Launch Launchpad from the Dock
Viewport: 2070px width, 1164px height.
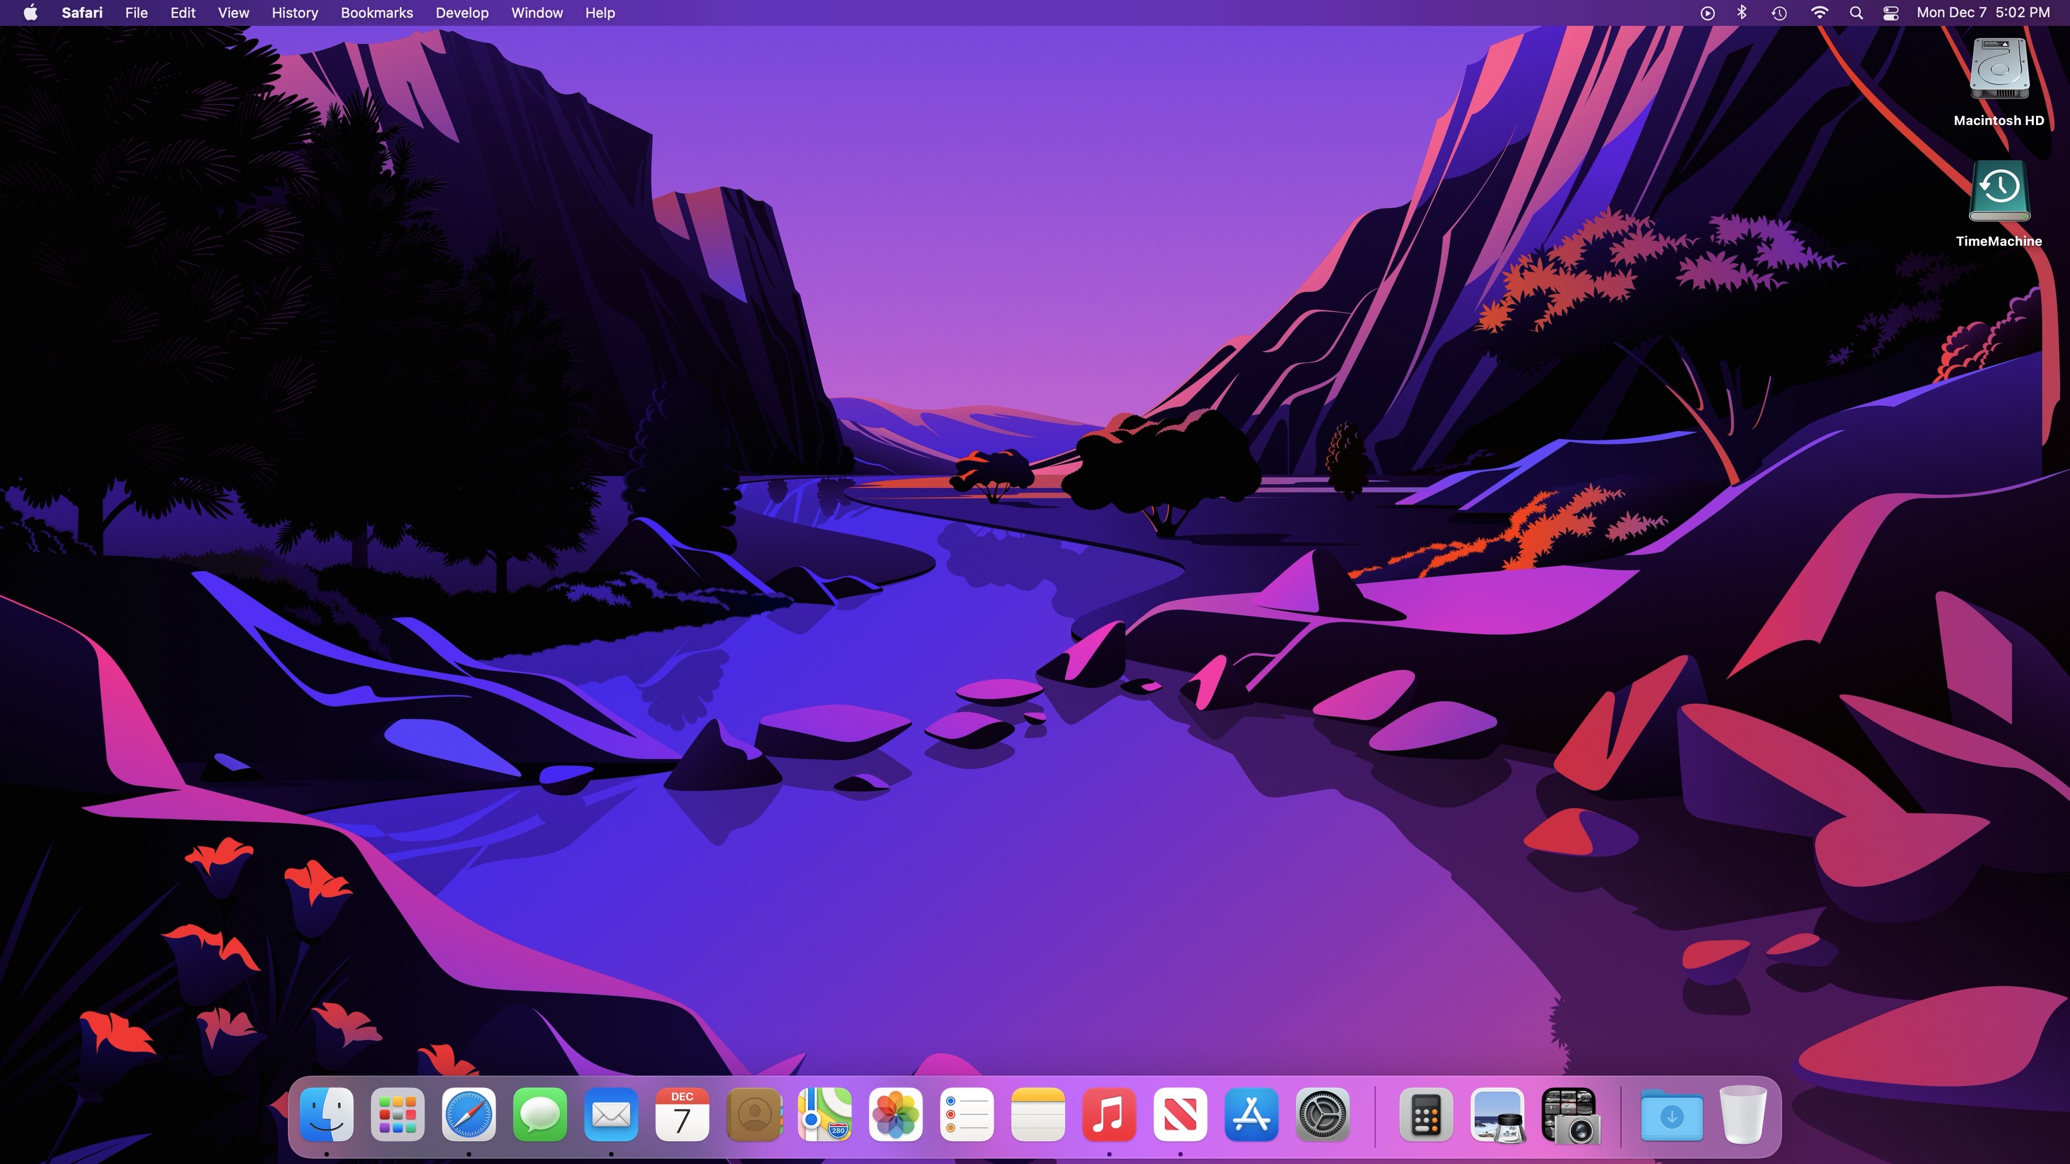pyautogui.click(x=398, y=1115)
